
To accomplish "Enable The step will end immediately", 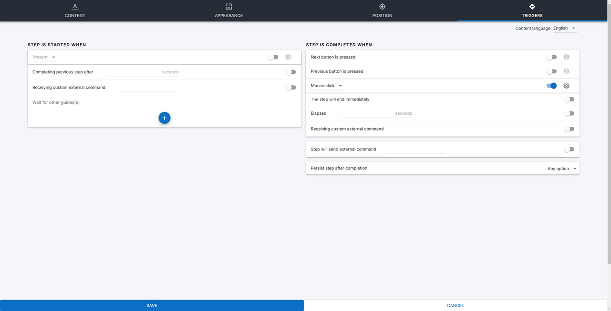I will pyautogui.click(x=569, y=100).
